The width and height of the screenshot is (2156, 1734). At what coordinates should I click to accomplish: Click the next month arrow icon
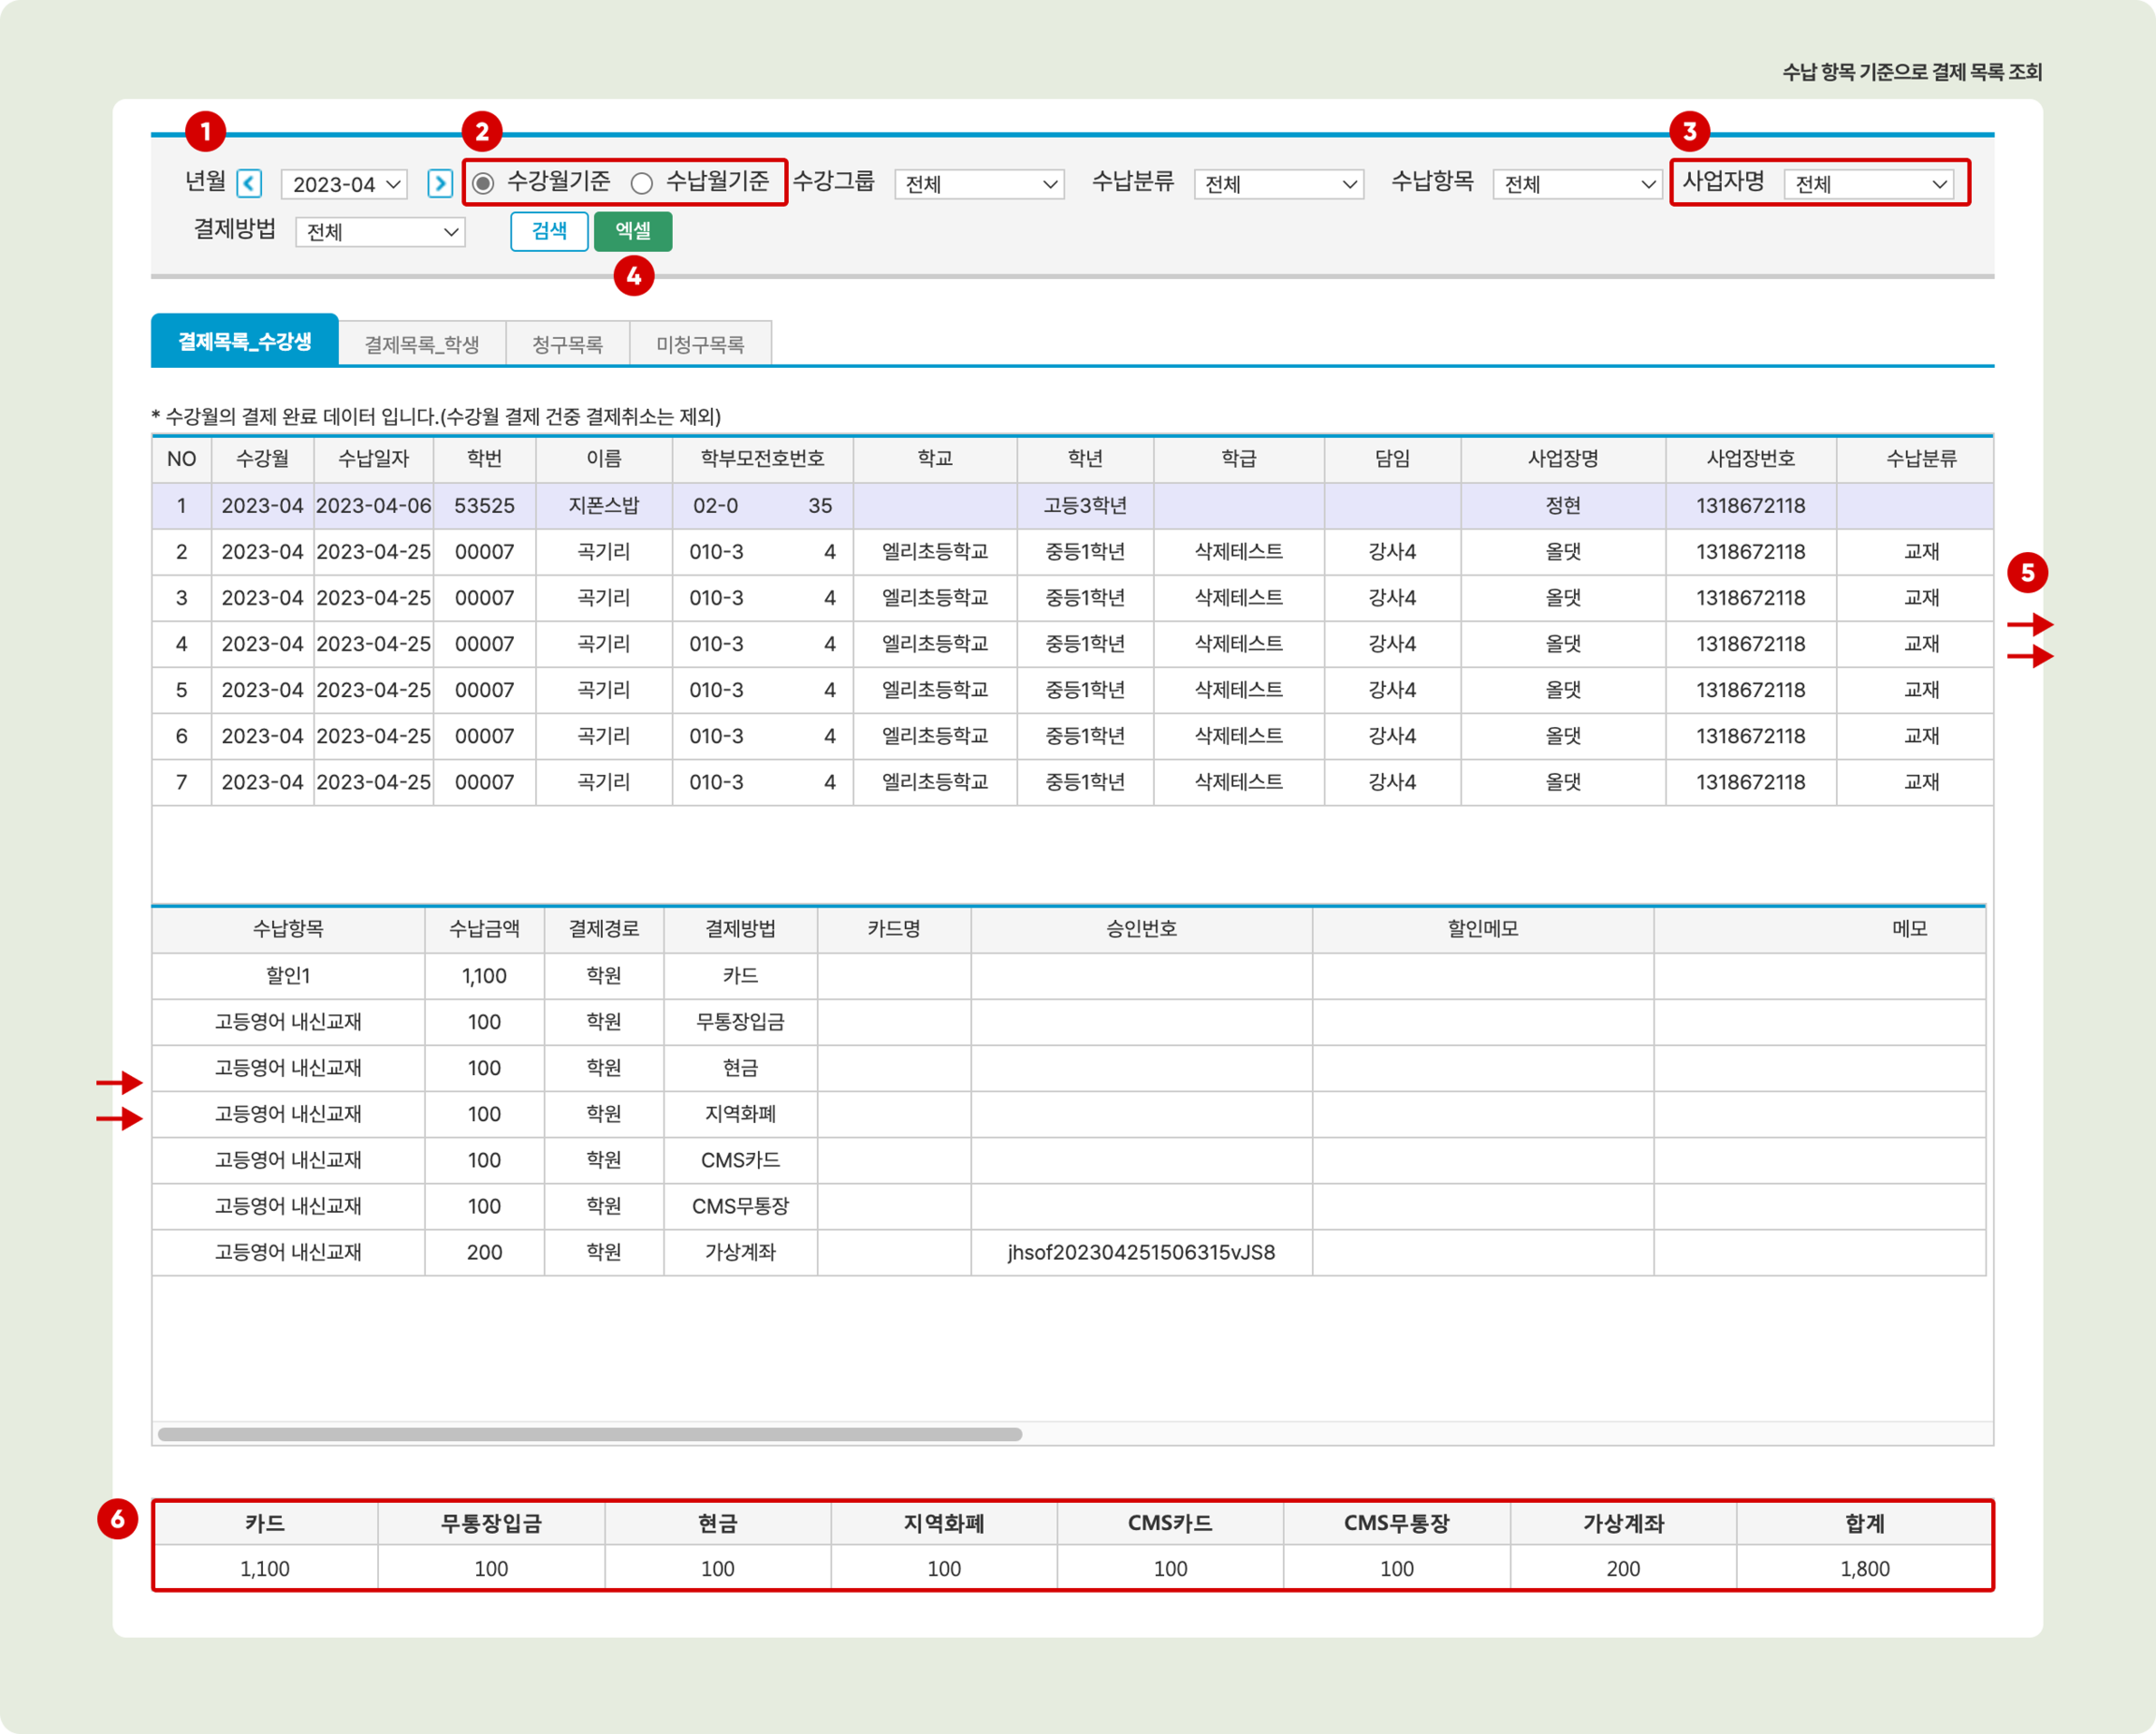point(439,183)
